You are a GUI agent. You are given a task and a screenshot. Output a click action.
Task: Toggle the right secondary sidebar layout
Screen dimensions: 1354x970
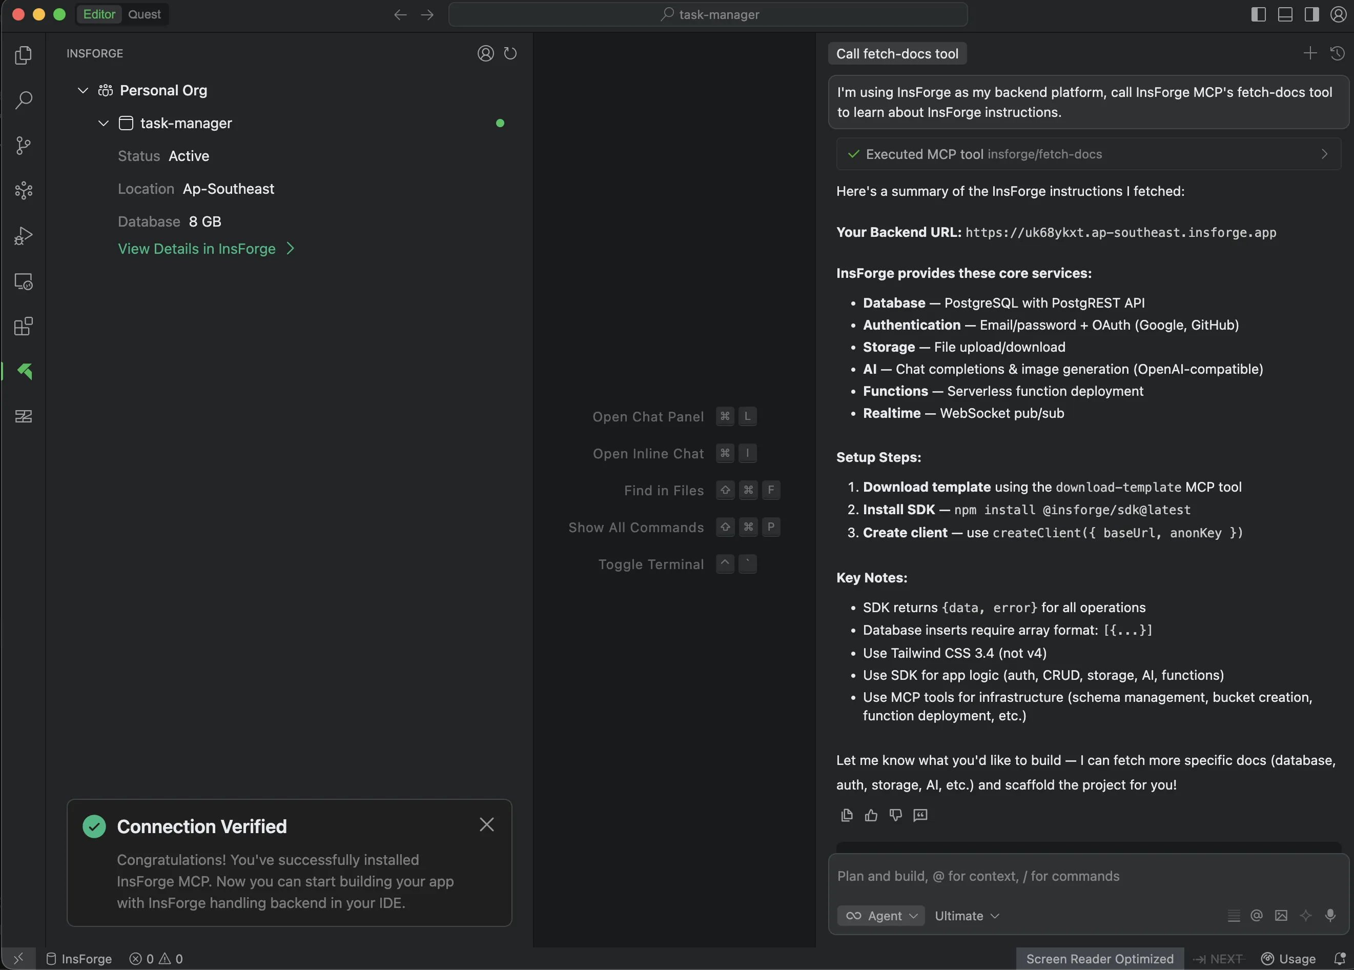pyautogui.click(x=1311, y=14)
